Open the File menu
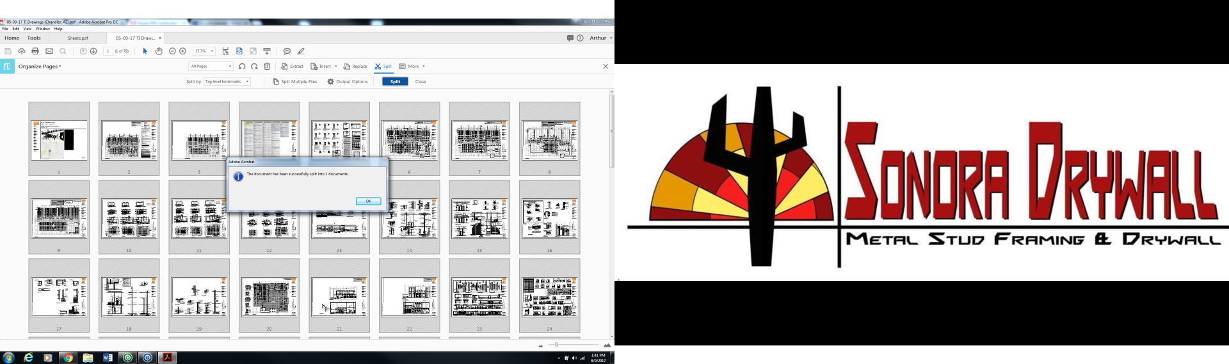This screenshot has height=364, width=1229. pyautogui.click(x=5, y=29)
